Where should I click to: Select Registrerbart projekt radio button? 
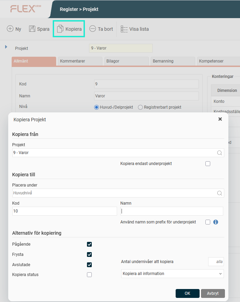[140, 107]
